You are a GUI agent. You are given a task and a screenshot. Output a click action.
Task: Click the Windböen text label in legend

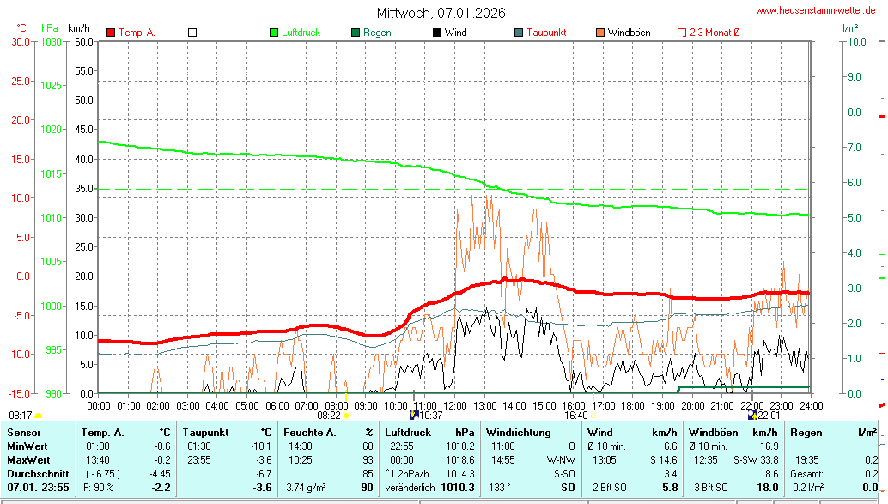tap(629, 33)
